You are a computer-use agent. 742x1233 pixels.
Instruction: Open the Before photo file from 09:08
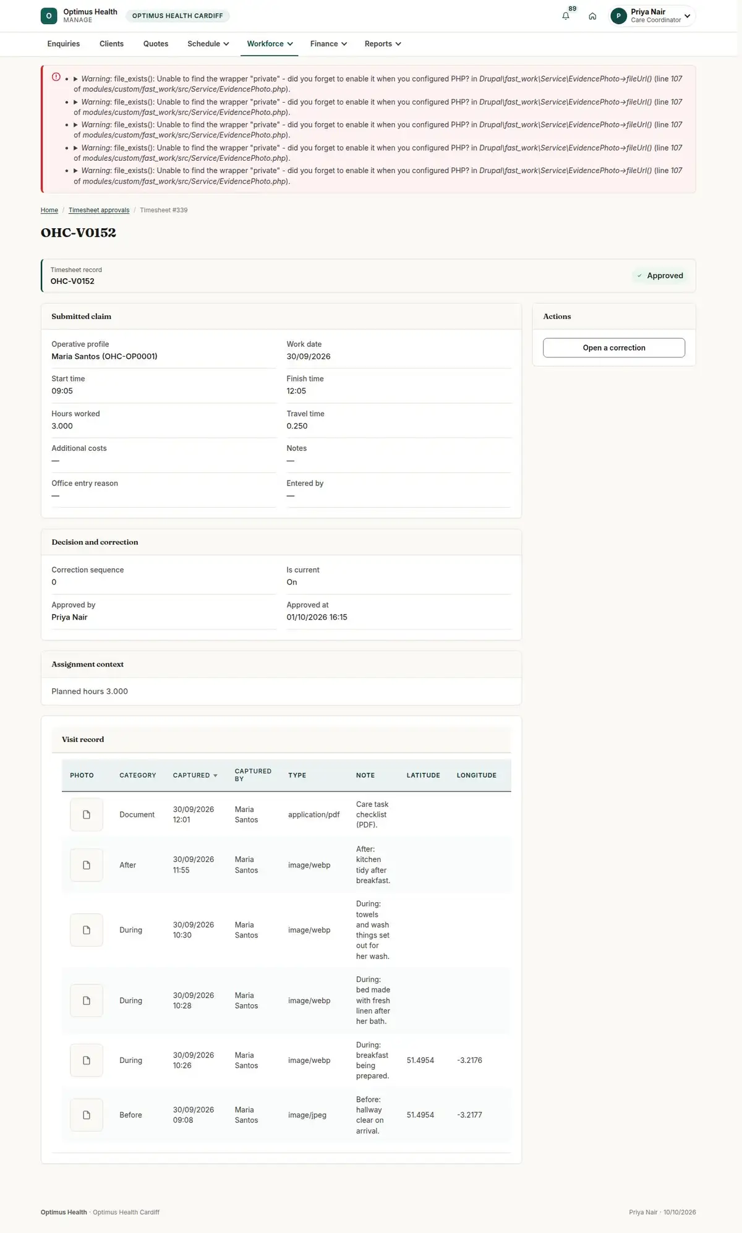[x=87, y=1115]
